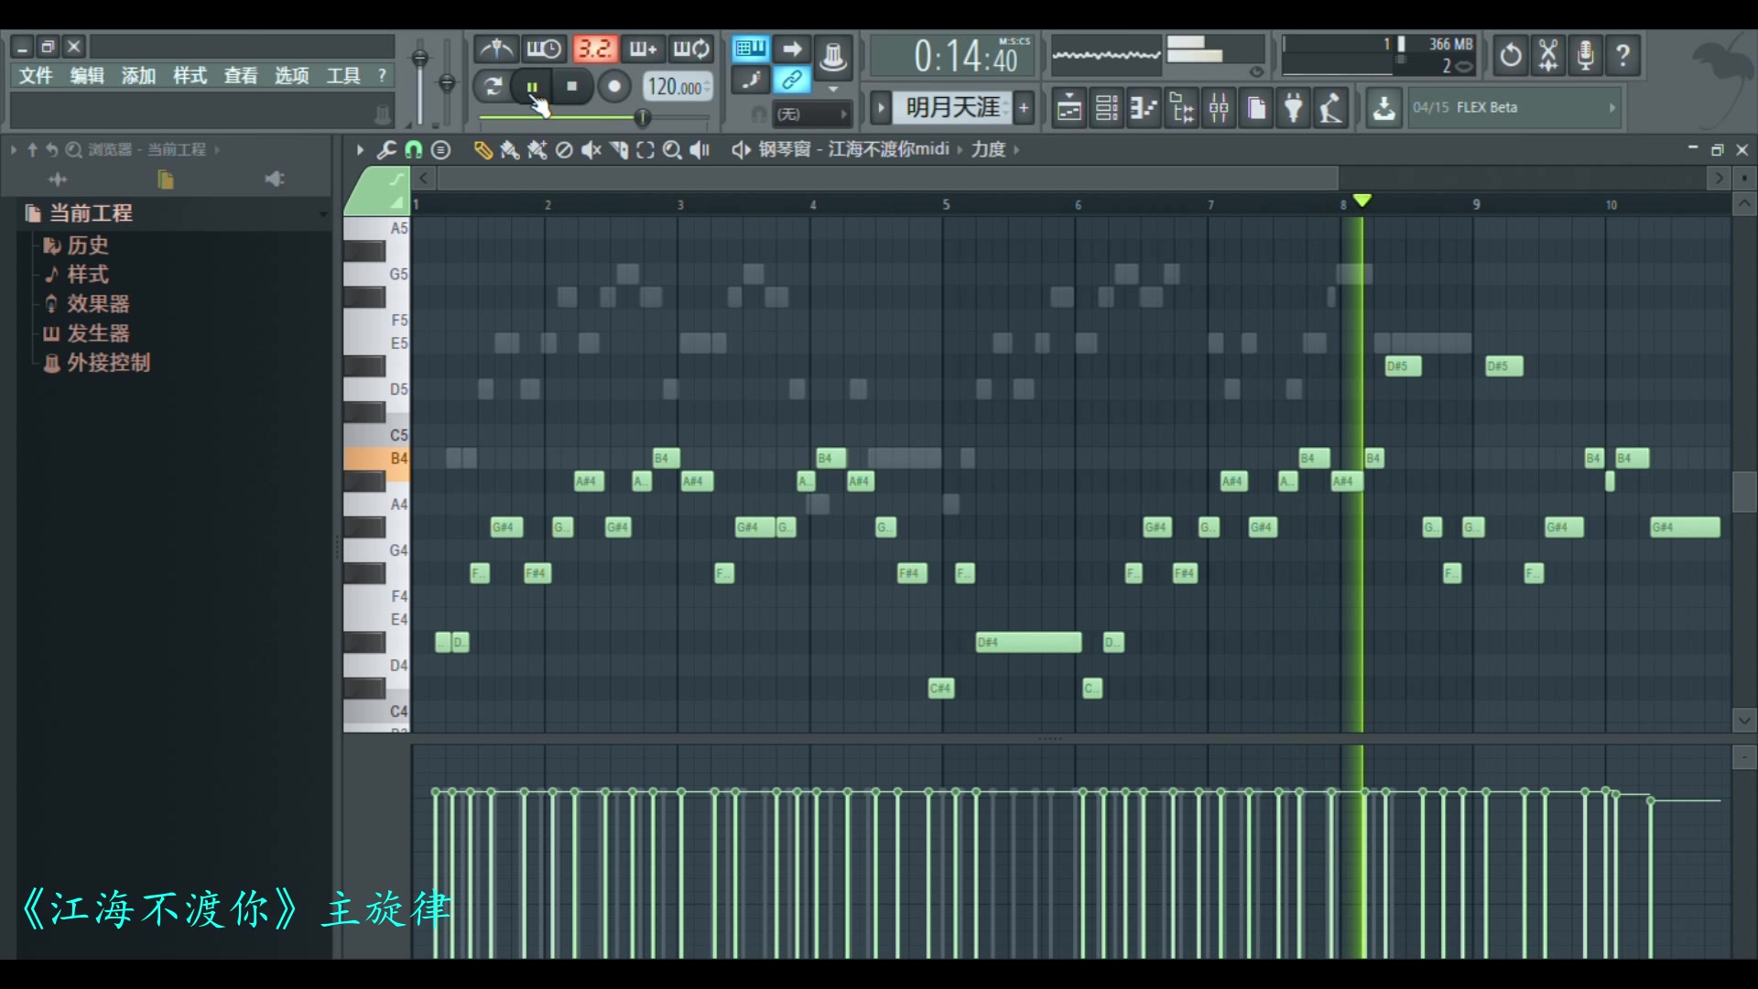1758x989 pixels.
Task: Select the zoom magnifier tool
Action: pos(672,150)
